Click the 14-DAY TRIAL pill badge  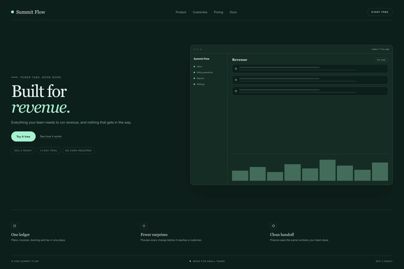point(48,151)
